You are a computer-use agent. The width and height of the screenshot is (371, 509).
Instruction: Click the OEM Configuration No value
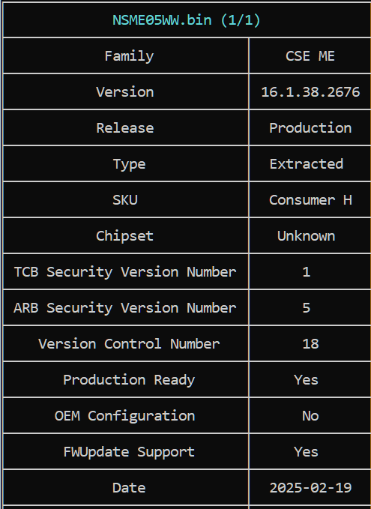[310, 416]
